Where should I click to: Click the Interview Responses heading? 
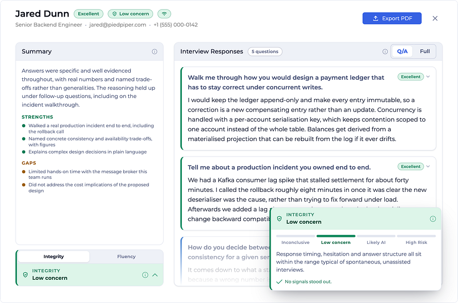[212, 52]
